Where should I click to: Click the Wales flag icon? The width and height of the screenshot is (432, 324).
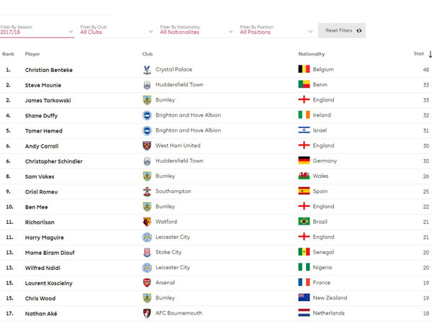tap(304, 176)
